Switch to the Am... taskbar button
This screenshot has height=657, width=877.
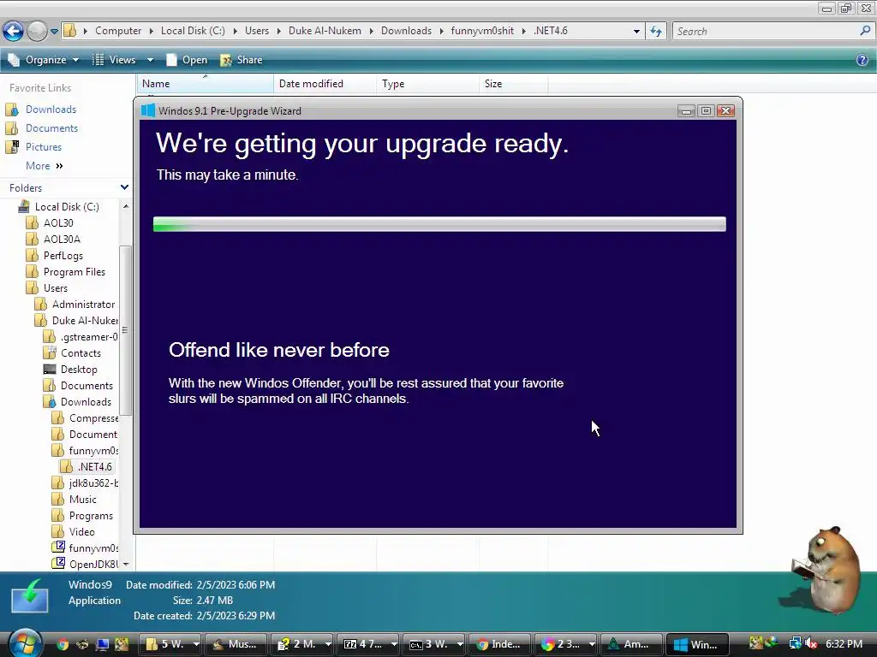point(631,644)
